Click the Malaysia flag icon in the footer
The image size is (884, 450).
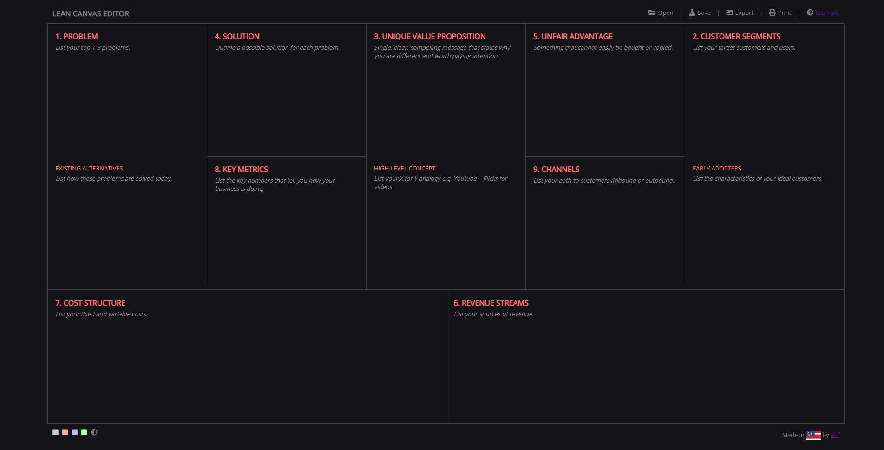click(814, 435)
